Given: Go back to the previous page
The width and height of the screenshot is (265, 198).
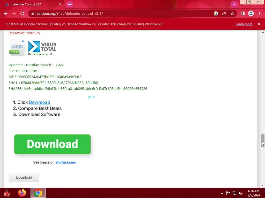Looking at the screenshot, I should point(6,13).
